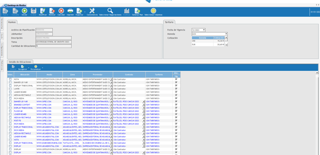Viewport: 320px width, 155px height.
Task: Click the Seleccionar Columnas yellow icon
Action: click(x=153, y=11)
